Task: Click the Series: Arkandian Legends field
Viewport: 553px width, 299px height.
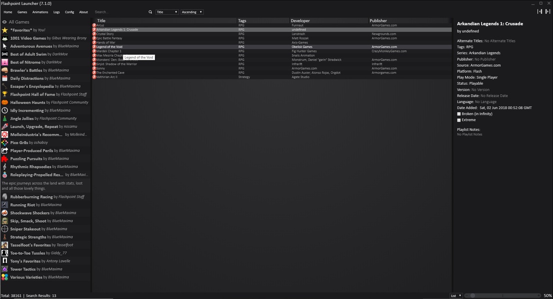Action: [x=479, y=53]
